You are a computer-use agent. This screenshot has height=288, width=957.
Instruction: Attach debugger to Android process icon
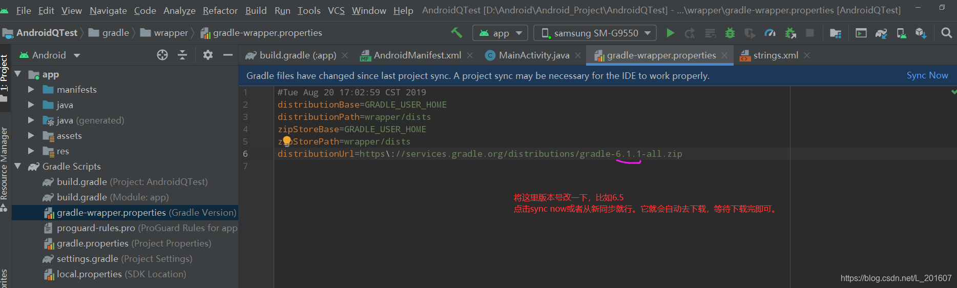click(x=790, y=33)
